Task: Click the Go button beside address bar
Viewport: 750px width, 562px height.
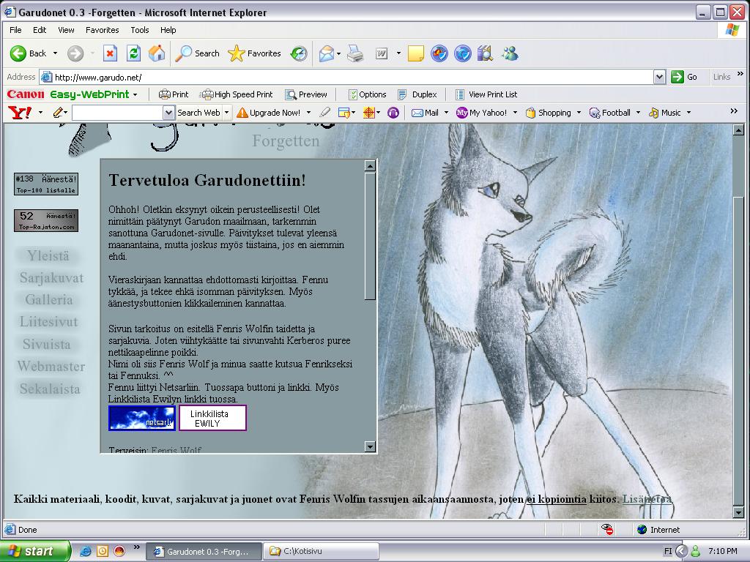Action: (685, 77)
